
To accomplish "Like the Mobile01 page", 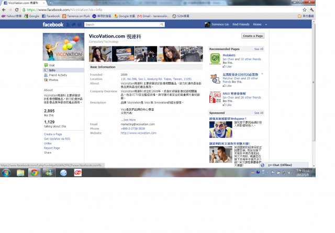I will click(227, 66).
